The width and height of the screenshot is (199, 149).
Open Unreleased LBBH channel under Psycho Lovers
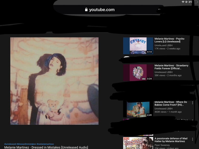163,45
